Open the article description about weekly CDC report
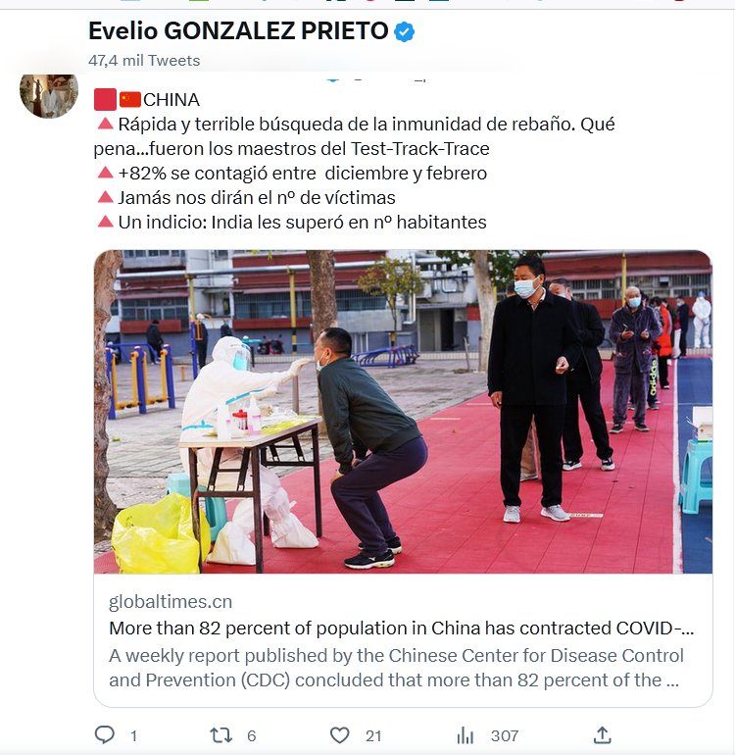 tap(396, 668)
